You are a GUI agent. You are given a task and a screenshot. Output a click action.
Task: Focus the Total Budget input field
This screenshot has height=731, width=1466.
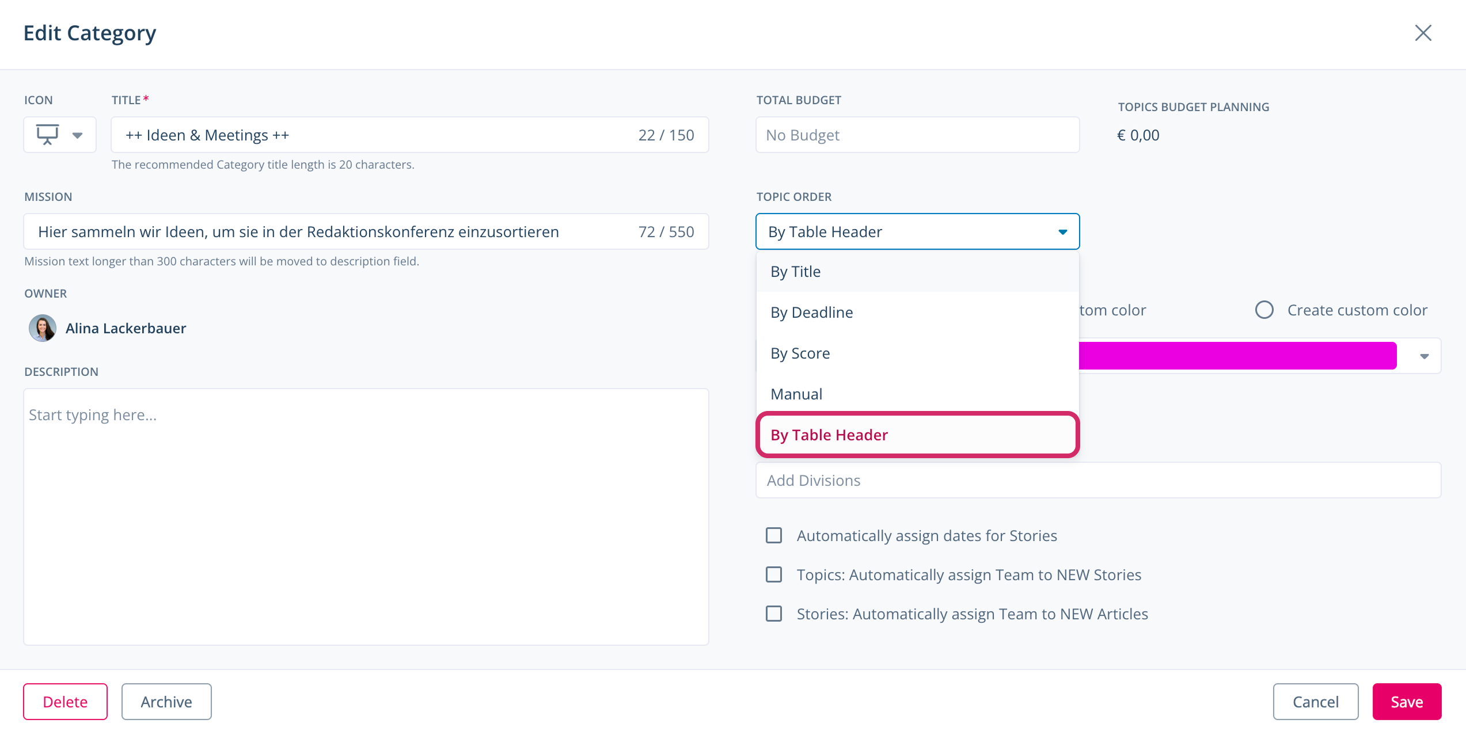pos(917,135)
